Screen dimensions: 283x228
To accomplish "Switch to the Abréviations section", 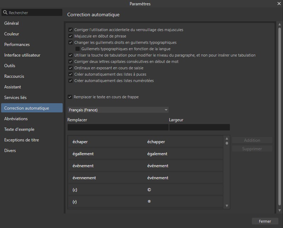I will coord(16,119).
